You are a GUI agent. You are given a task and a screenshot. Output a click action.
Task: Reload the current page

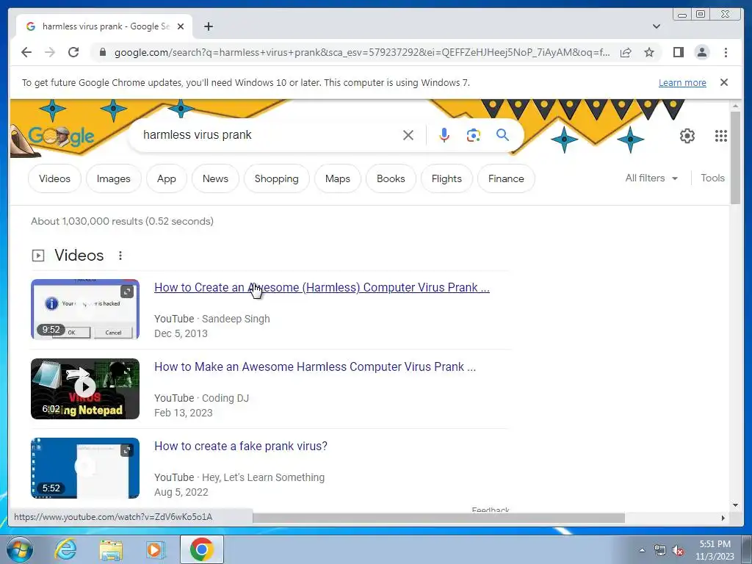point(73,52)
